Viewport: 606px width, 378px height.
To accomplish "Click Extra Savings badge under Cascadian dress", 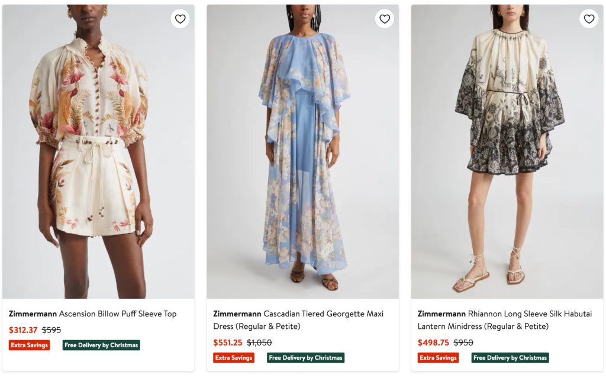I will [234, 358].
